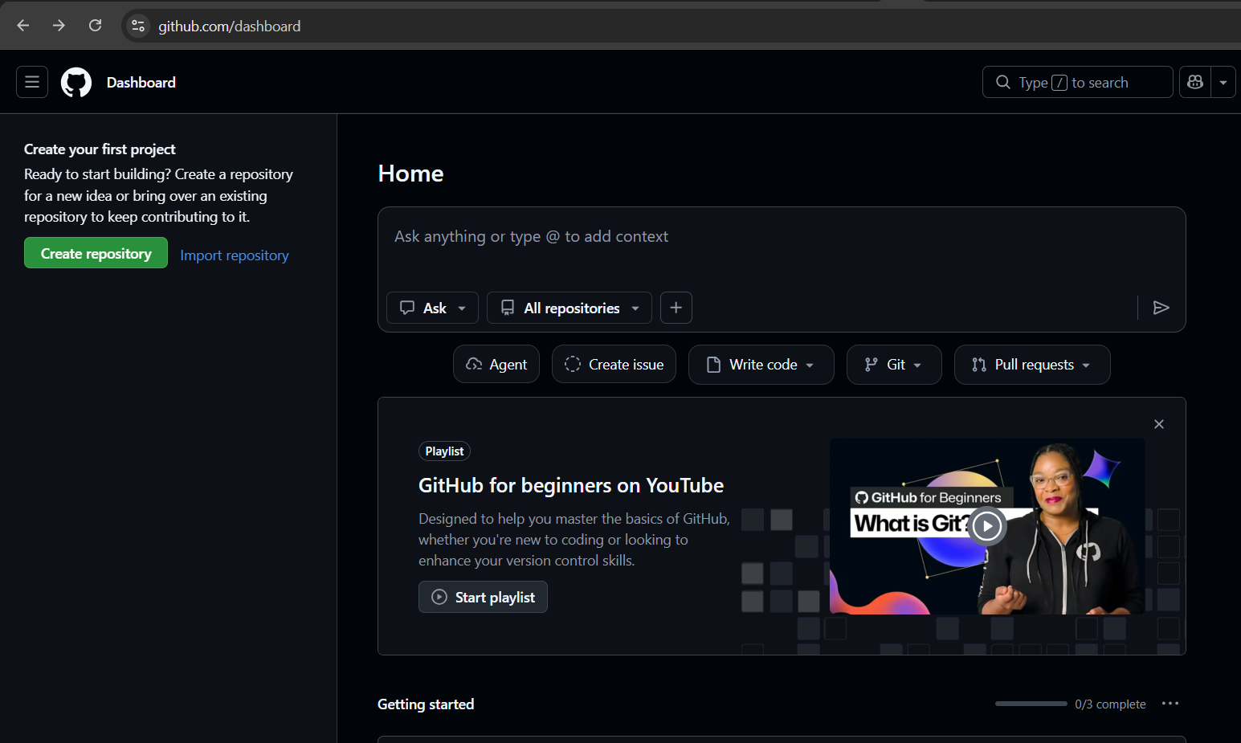This screenshot has height=743, width=1241.
Task: Click the '0/3 complete' text
Action: 1110,704
